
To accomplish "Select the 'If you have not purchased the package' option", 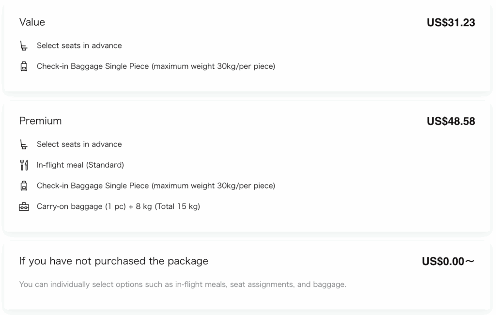I will coord(113,261).
